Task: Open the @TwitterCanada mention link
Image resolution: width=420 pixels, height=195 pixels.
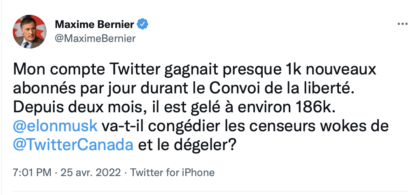Action: pyautogui.click(x=73, y=145)
